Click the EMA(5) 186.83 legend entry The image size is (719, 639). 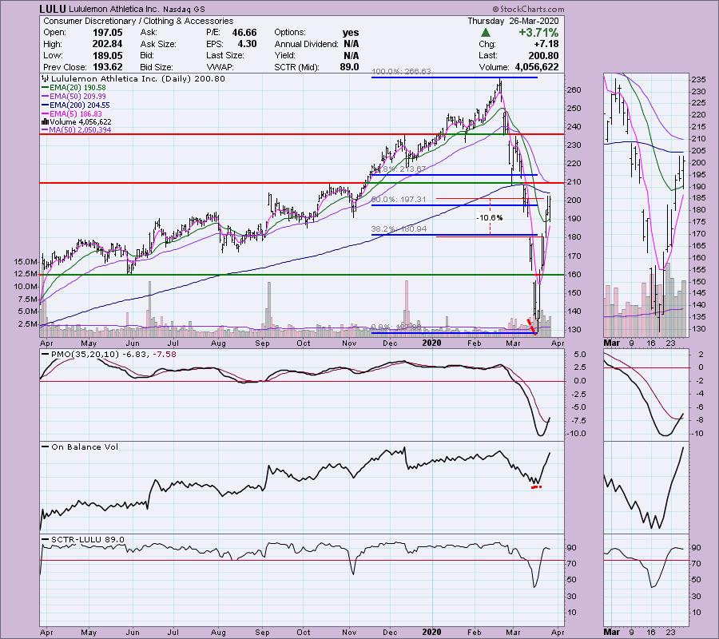[x=72, y=113]
